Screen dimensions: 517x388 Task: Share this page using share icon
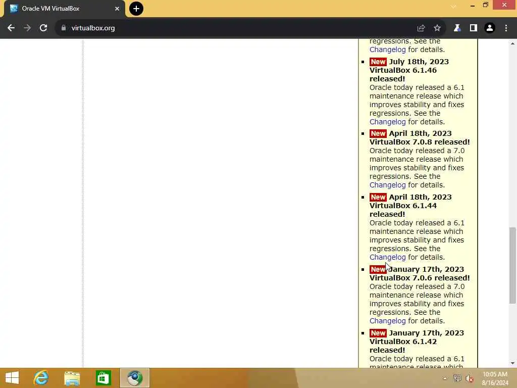pos(421,28)
